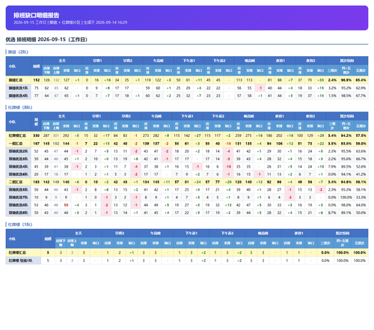Image resolution: width=374 pixels, height=330 pixels.
Task: Click the 163 value in the 二组汇总 row
Action: click(36, 182)
